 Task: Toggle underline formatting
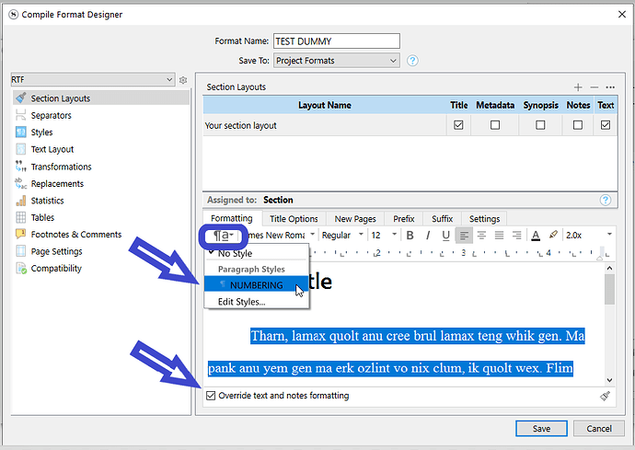pos(445,236)
